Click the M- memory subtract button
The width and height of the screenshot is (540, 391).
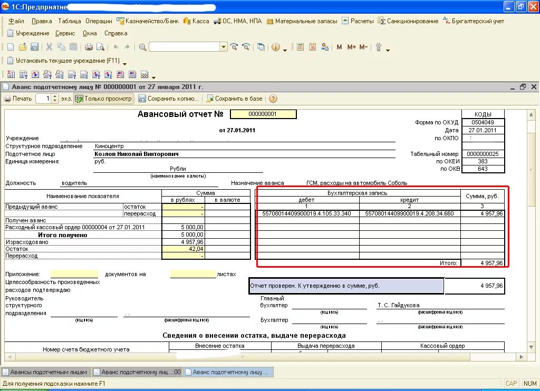point(363,47)
